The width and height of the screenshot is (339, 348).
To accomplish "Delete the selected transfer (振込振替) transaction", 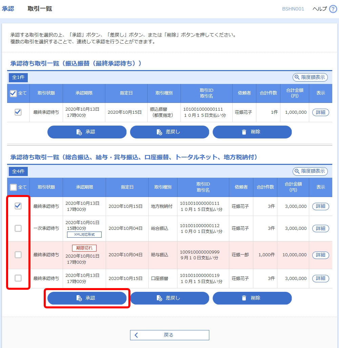I will (x=252, y=132).
